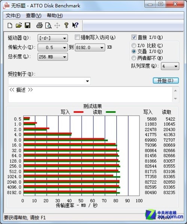The width and height of the screenshot is (187, 224).
Task: Expand the 队列深度 queue depth dropdown
Action: pos(170,66)
